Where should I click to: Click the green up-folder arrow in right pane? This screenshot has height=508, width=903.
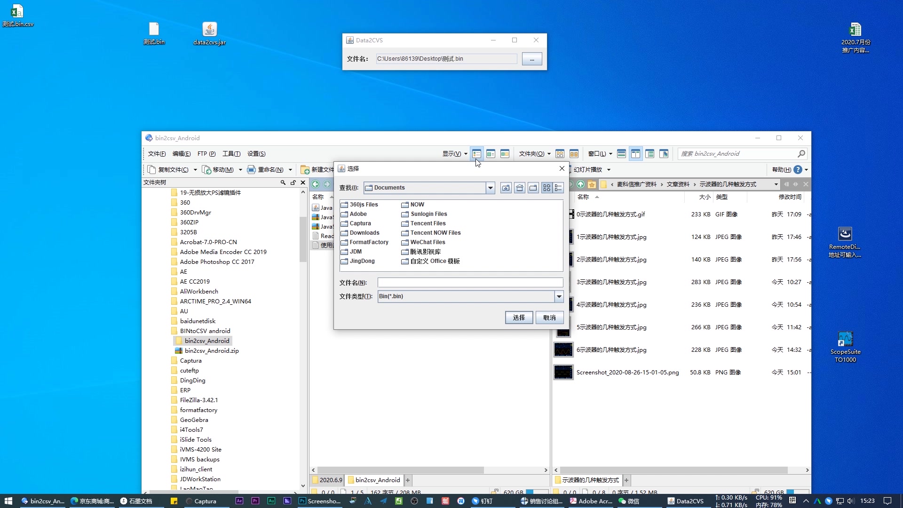(580, 184)
